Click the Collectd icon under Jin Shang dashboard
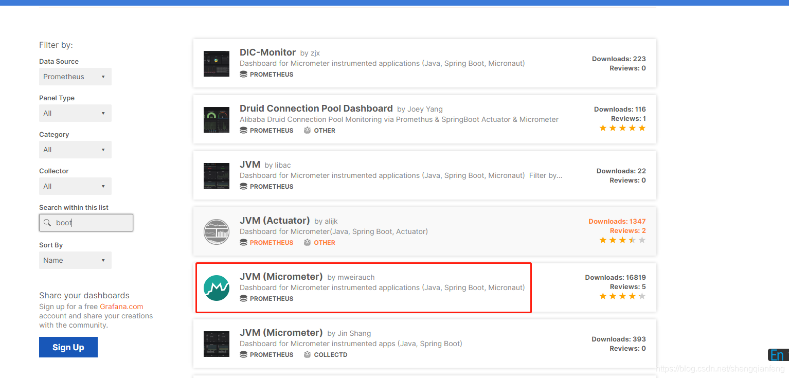Screen dimensions: 789x378 coord(307,355)
